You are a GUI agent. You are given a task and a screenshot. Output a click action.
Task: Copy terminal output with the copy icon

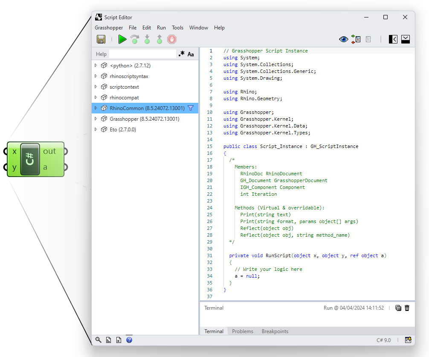coord(398,308)
